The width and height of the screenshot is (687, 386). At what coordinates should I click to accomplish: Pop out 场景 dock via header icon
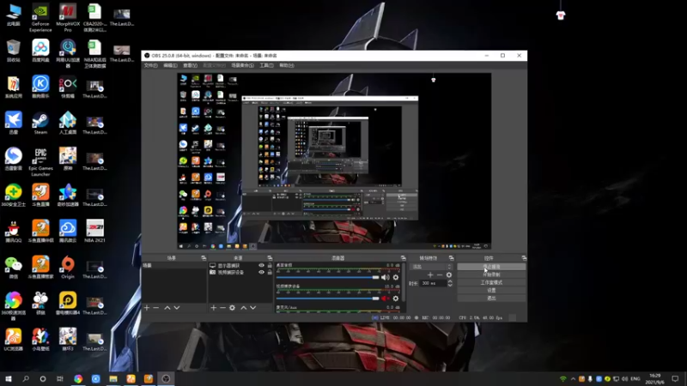tap(204, 258)
